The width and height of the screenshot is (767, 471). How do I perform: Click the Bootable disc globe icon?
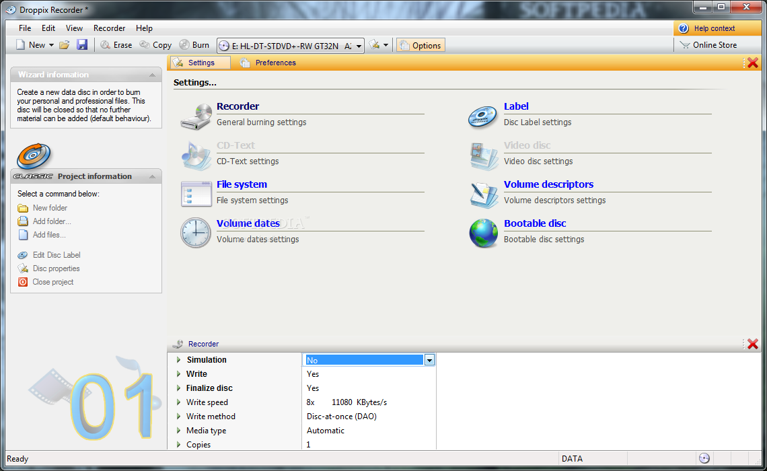483,233
